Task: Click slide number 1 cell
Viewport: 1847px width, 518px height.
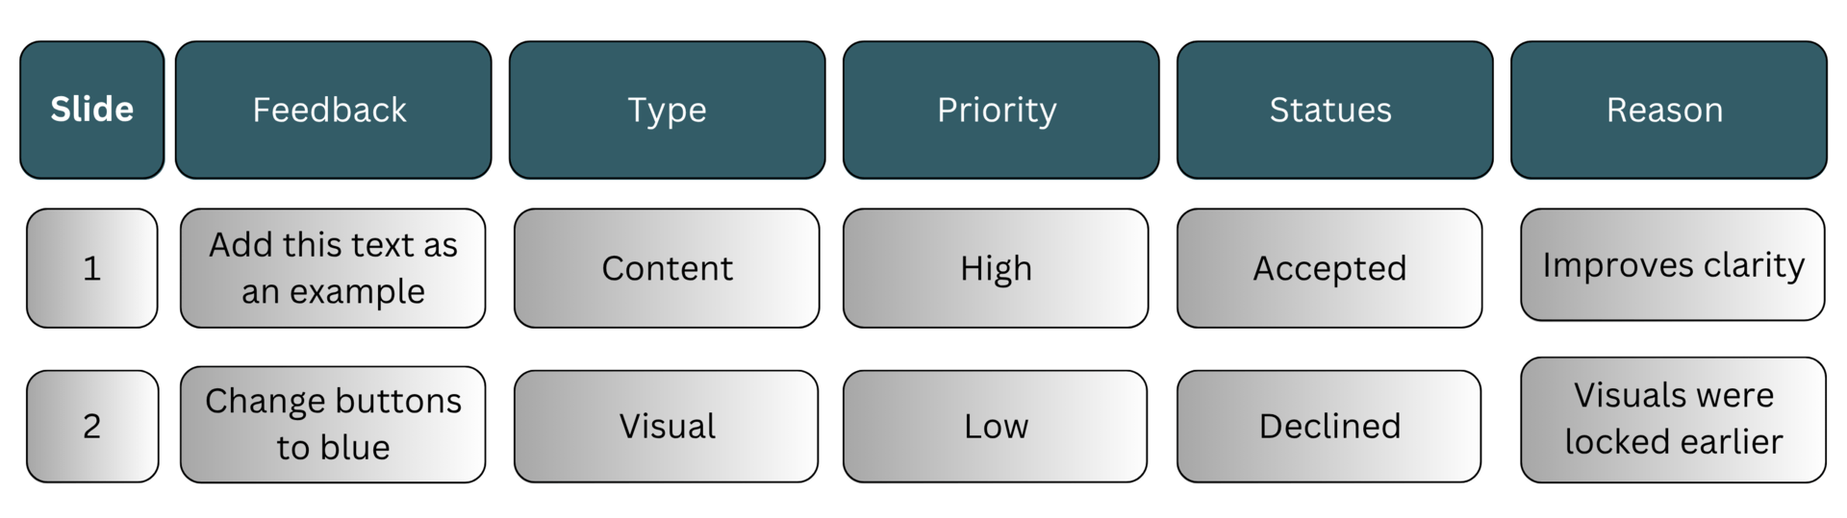Action: 92,268
